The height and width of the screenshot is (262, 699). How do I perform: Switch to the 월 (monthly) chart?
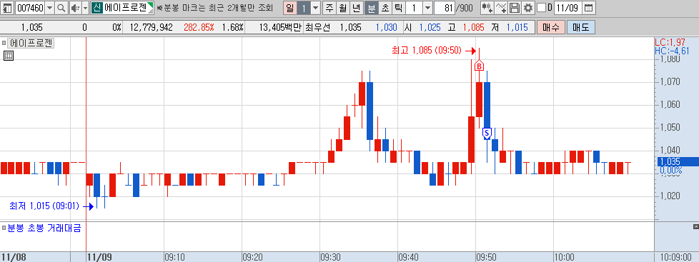coord(343,8)
